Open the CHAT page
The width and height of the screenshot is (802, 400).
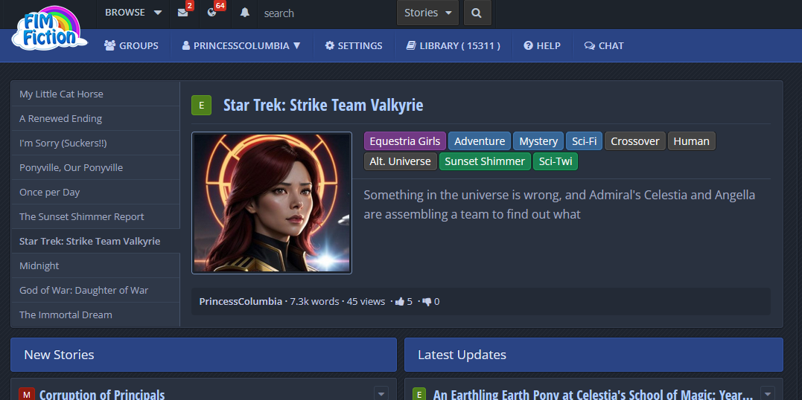pyautogui.click(x=604, y=45)
